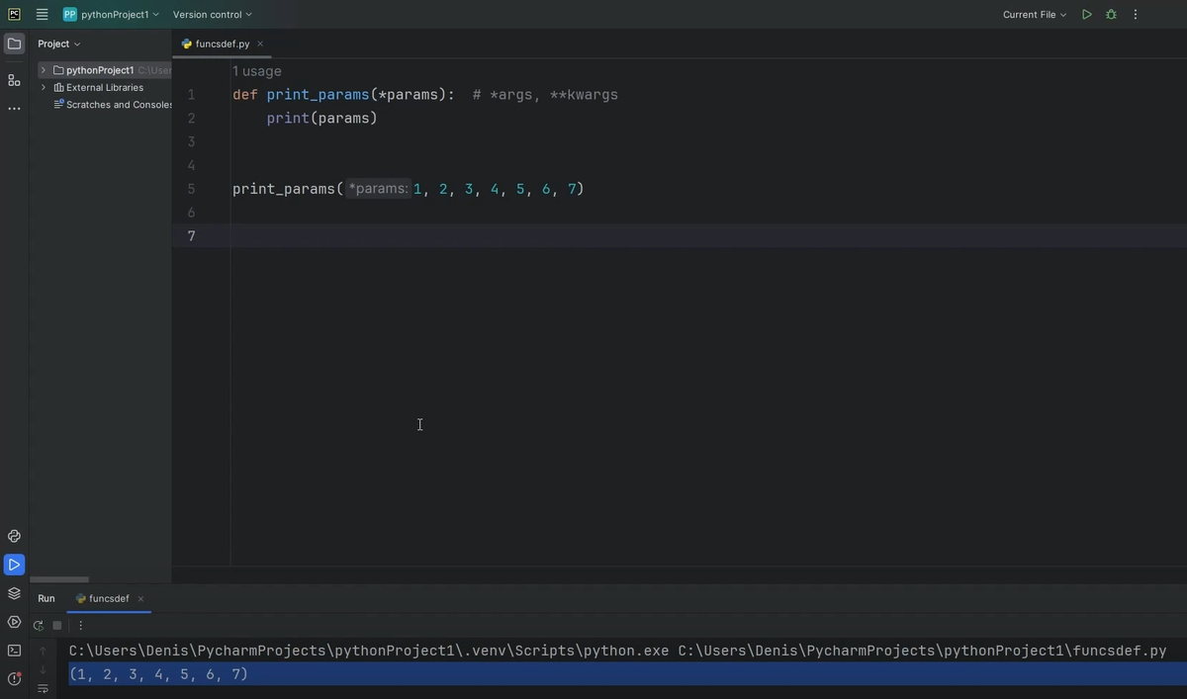Viewport: 1187px width, 699px height.
Task: Click line number 2 in gutter
Action: tap(191, 118)
